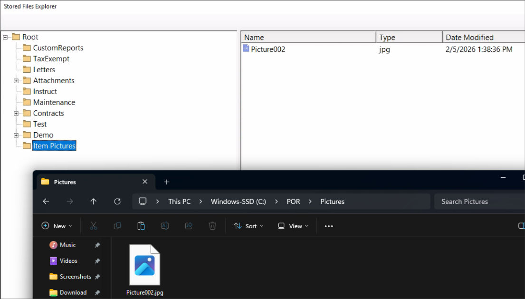Click the Delete trash can icon
The image size is (525, 299).
pyautogui.click(x=213, y=226)
